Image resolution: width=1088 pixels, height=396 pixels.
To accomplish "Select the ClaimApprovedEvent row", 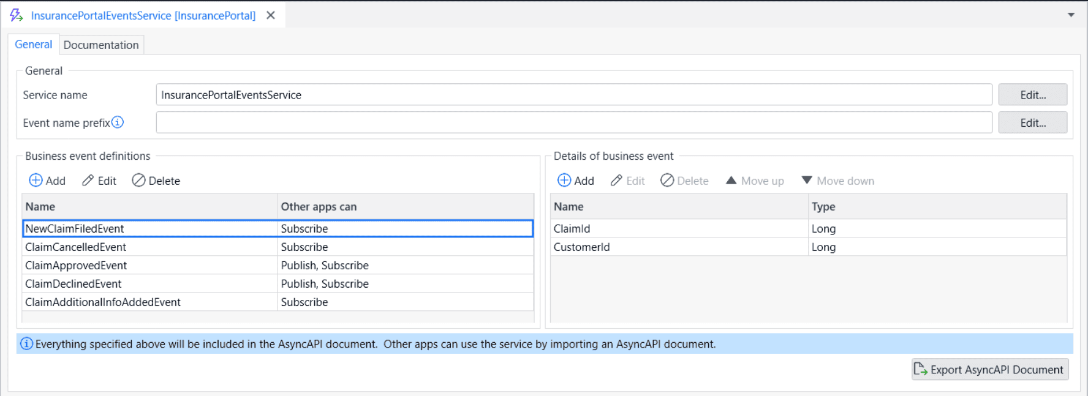I will tap(76, 266).
